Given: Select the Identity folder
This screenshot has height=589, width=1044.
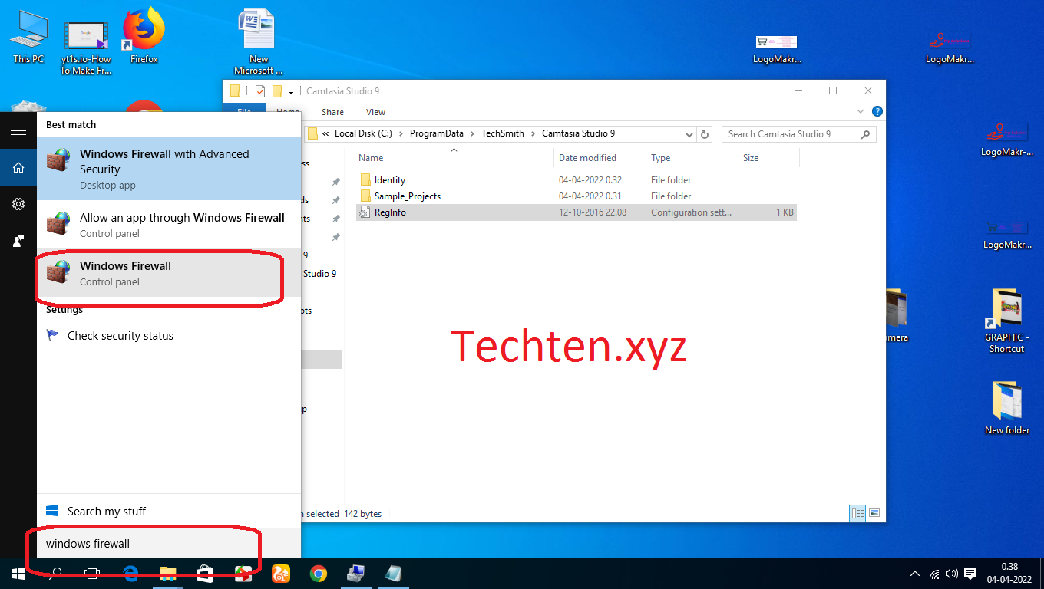Looking at the screenshot, I should click(389, 180).
